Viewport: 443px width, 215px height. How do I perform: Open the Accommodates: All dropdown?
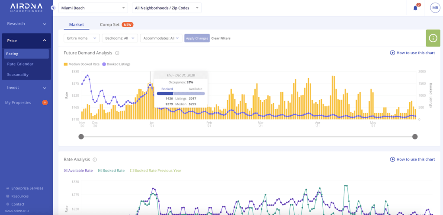[161, 38]
